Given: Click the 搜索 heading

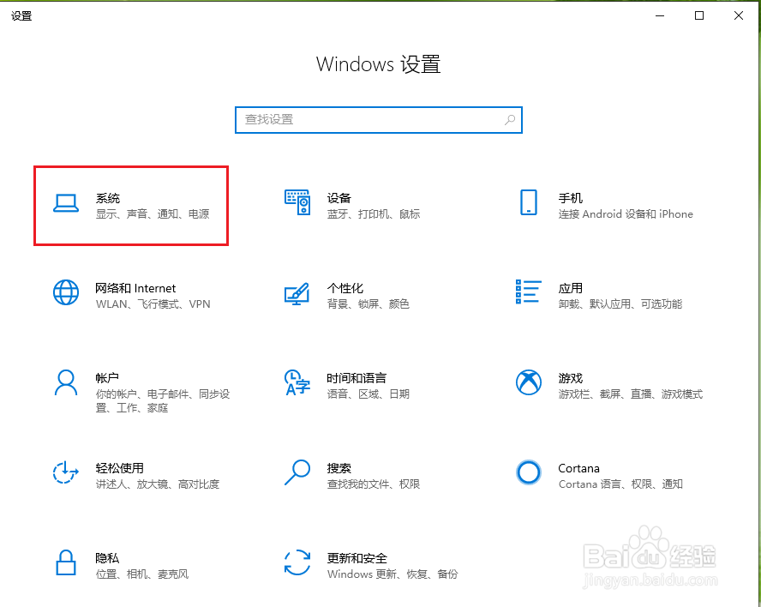Looking at the screenshot, I should [x=339, y=468].
